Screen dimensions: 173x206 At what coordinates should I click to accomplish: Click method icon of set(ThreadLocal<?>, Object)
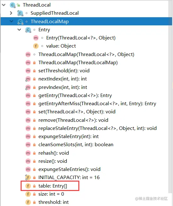coord(28,112)
